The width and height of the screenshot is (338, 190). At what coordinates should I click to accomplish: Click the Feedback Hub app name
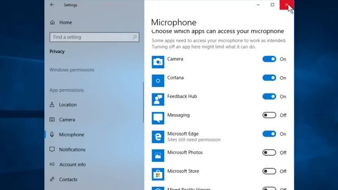click(182, 96)
